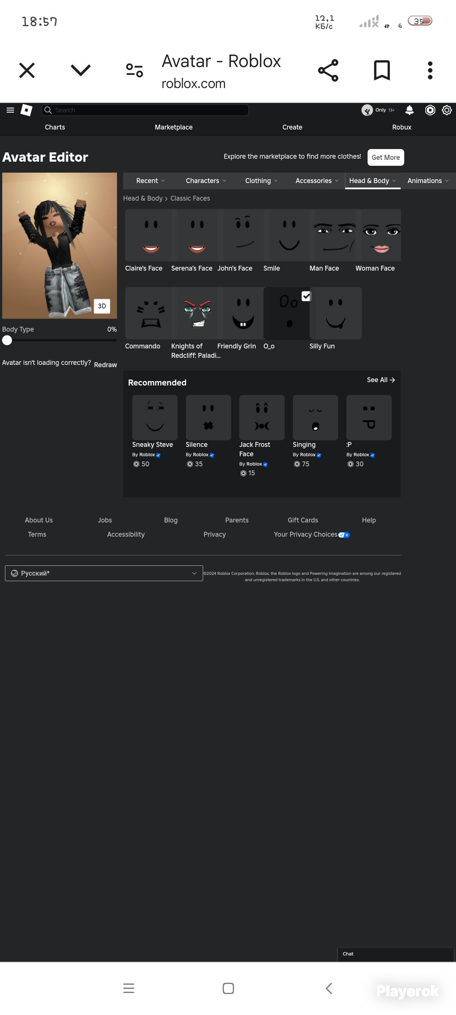456x1015 pixels.
Task: Click See All recommended items
Action: 381,380
